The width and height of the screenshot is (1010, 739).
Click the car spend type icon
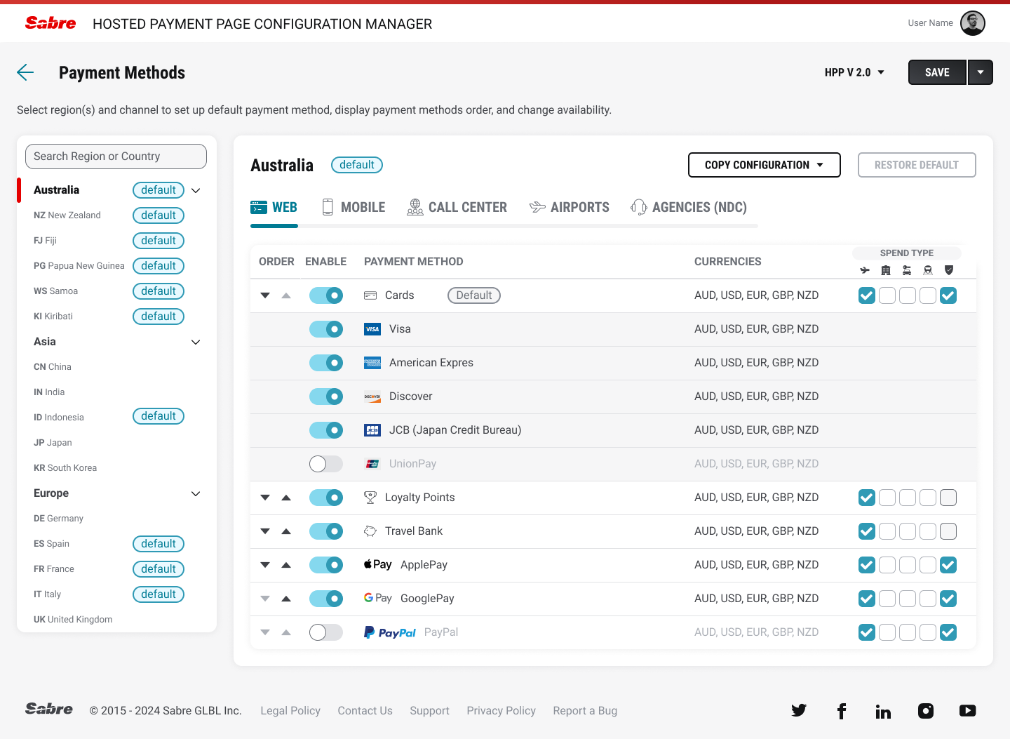click(x=907, y=270)
